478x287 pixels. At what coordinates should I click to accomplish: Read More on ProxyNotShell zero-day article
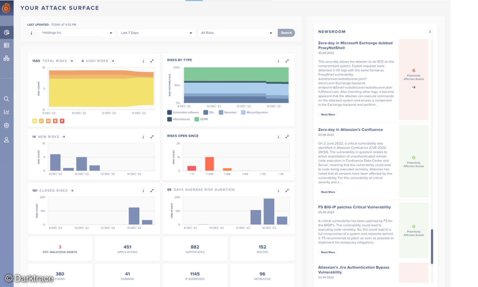[x=328, y=114]
